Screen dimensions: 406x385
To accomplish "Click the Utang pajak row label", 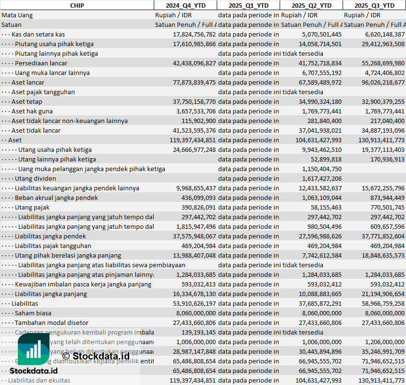I will coord(32,207).
